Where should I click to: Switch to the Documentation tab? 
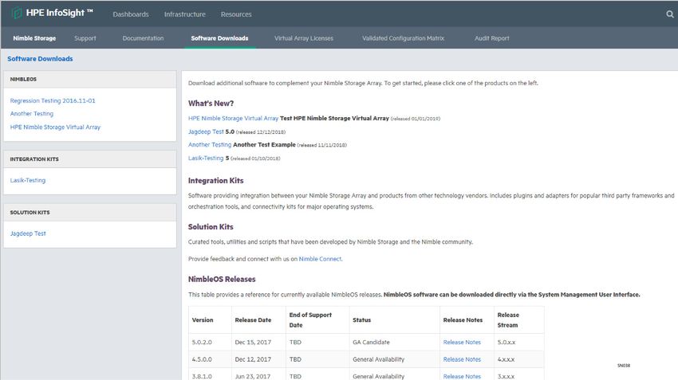143,38
